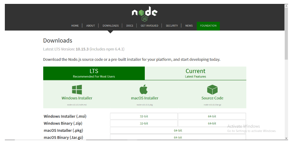Viewport: 295px width, 144px height.
Task: Click the Source Code link
Action: click(x=212, y=98)
